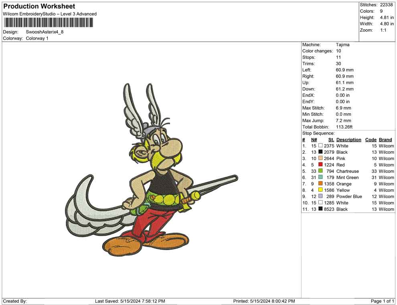Click the black swatch beside stitch count 8523
The height and width of the screenshot is (305, 397).
click(x=320, y=209)
